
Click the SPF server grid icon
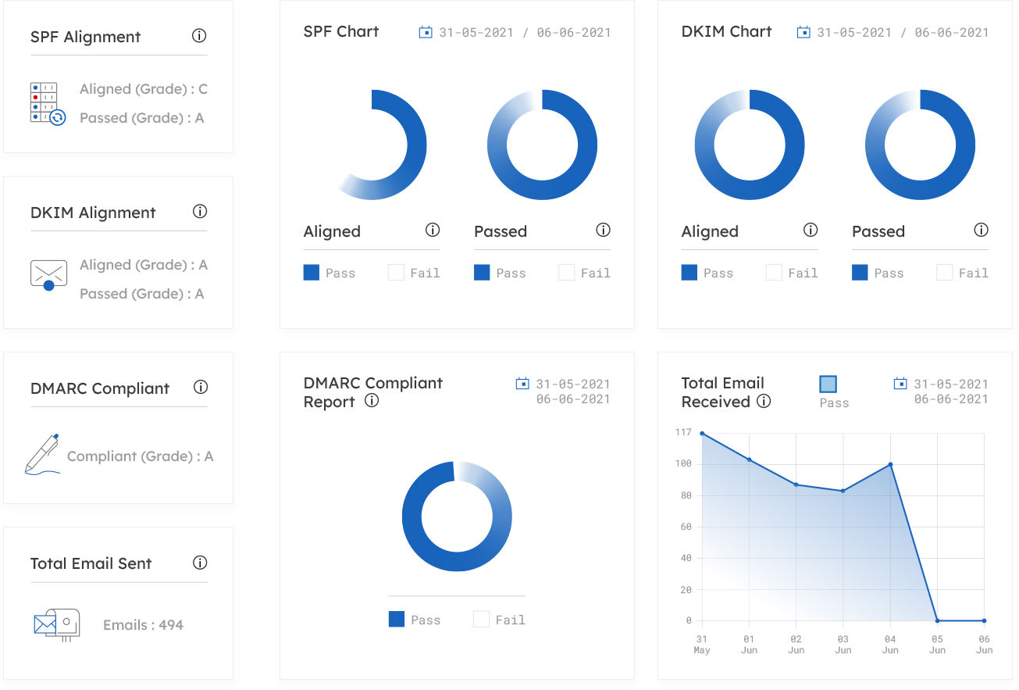coord(48,104)
